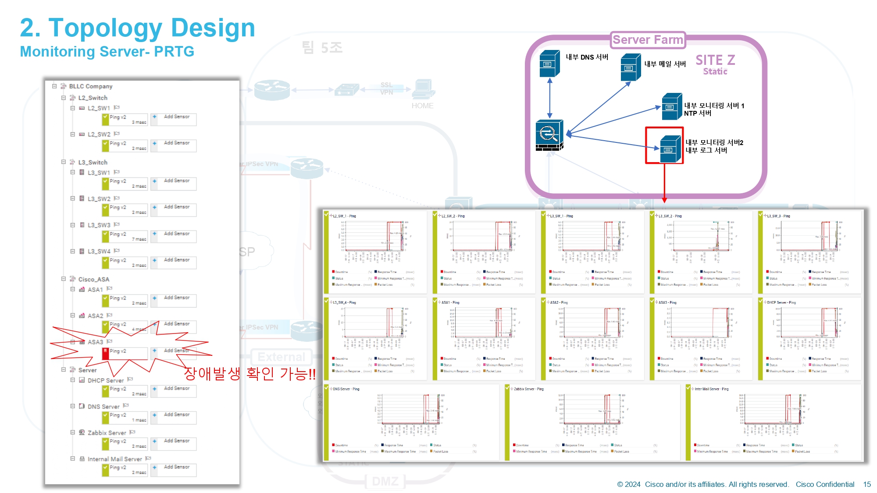
Task: Click the flag icon beside L2_SW1
Action: (117, 107)
